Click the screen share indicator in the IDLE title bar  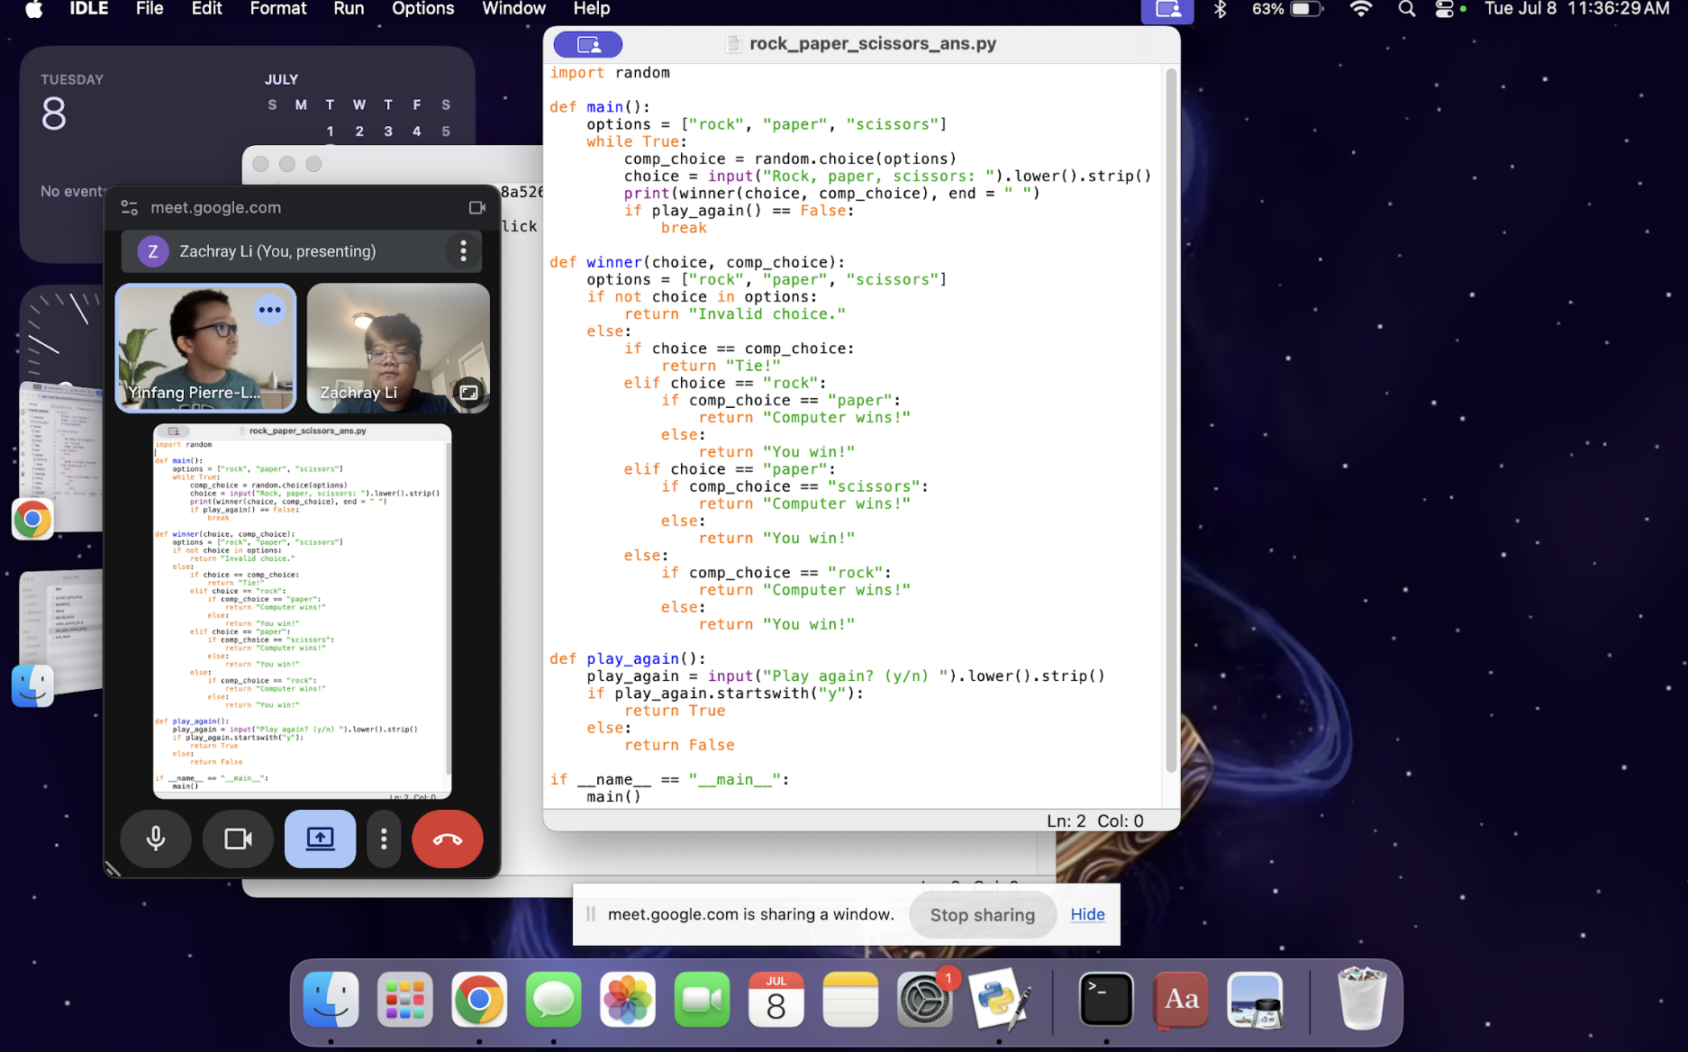(x=587, y=44)
